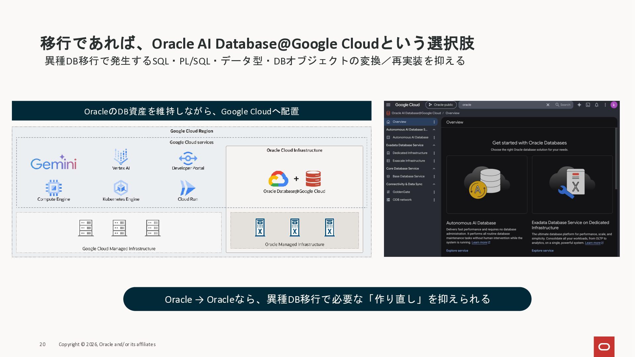The image size is (635, 357).
Task: Click the red Oracle database stack icon
Action: point(313,179)
